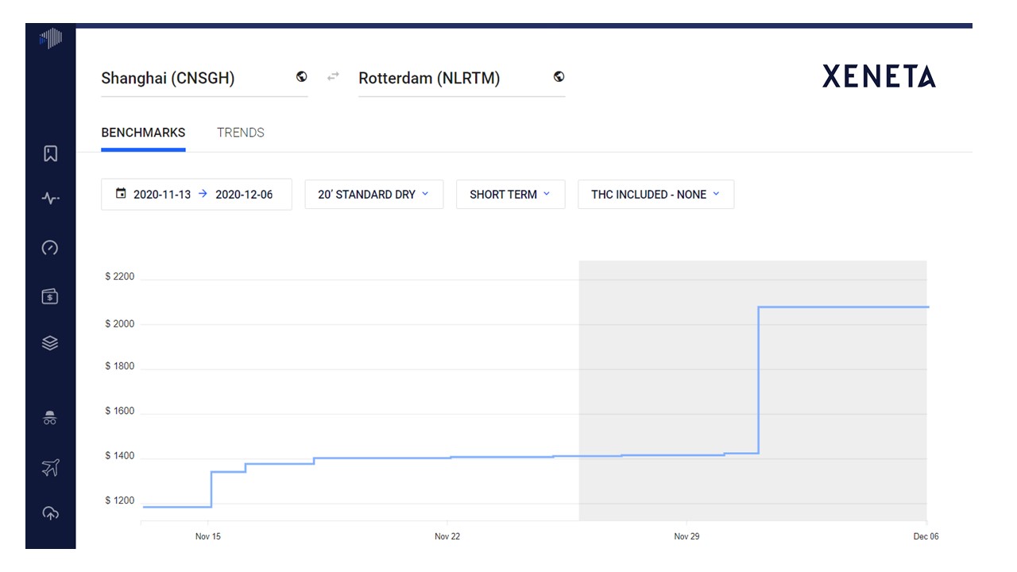Screen dimensions: 1017x572
Task: Open the gauge dashboard icon in sidebar
Action: (x=50, y=248)
